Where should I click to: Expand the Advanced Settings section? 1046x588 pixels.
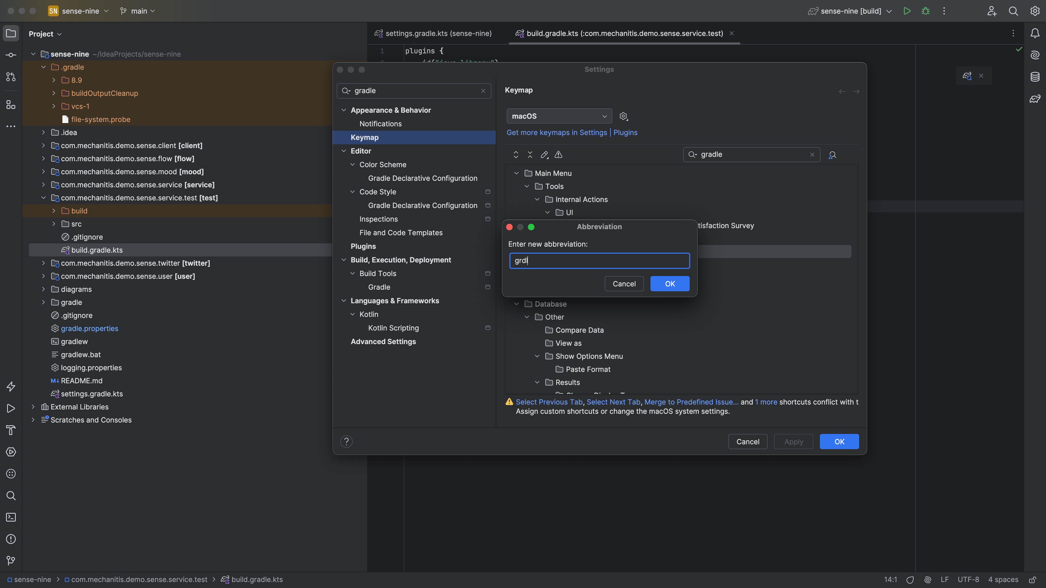[x=383, y=342]
